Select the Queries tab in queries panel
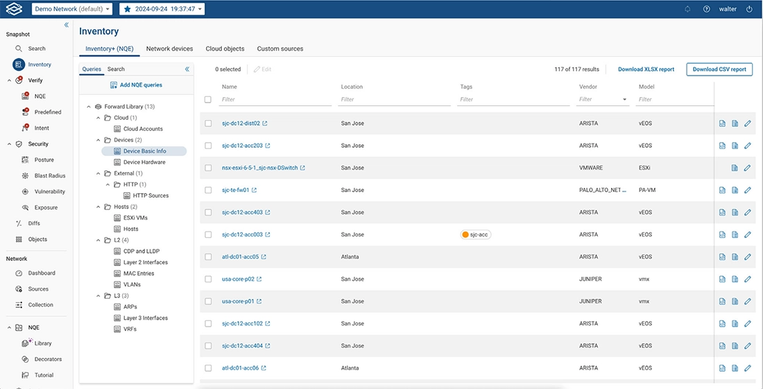Viewport: 763px width, 389px height. (x=92, y=69)
